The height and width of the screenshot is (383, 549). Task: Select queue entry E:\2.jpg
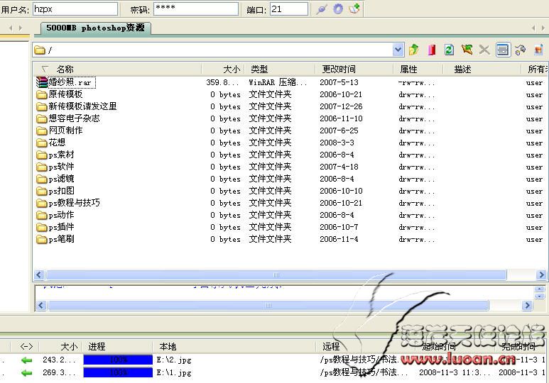[174, 360]
